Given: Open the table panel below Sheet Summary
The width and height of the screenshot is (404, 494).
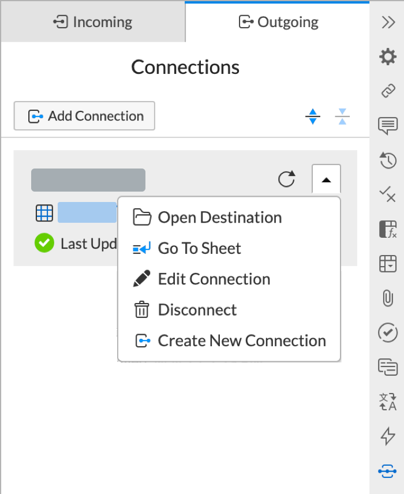Looking at the screenshot, I should tap(387, 264).
